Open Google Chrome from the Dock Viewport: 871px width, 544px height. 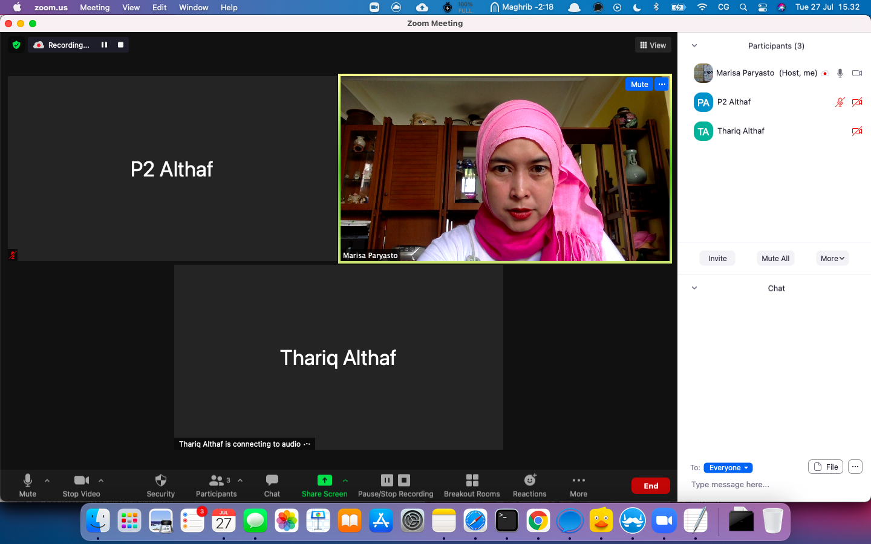click(x=538, y=520)
